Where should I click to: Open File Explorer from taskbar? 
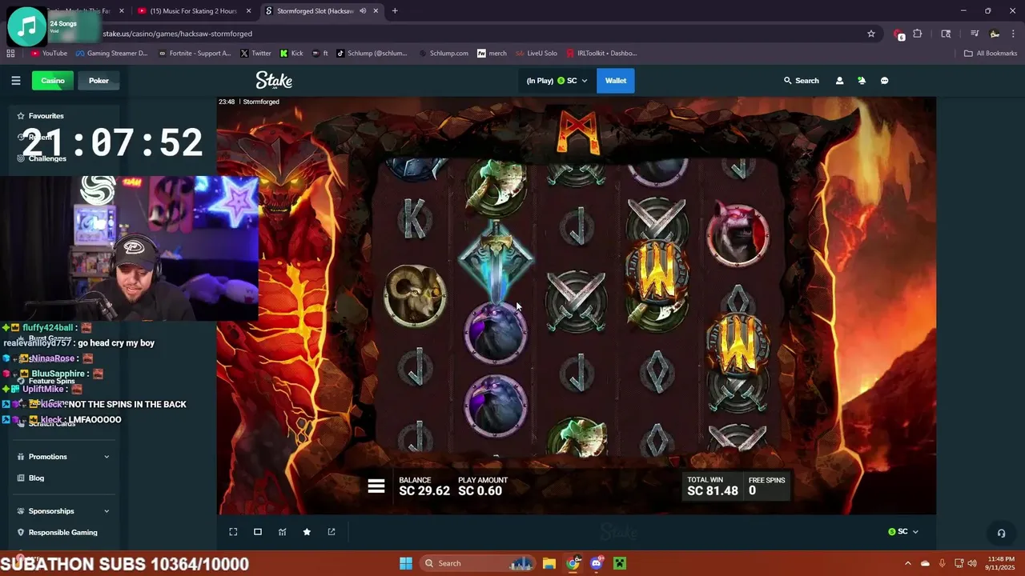549,563
